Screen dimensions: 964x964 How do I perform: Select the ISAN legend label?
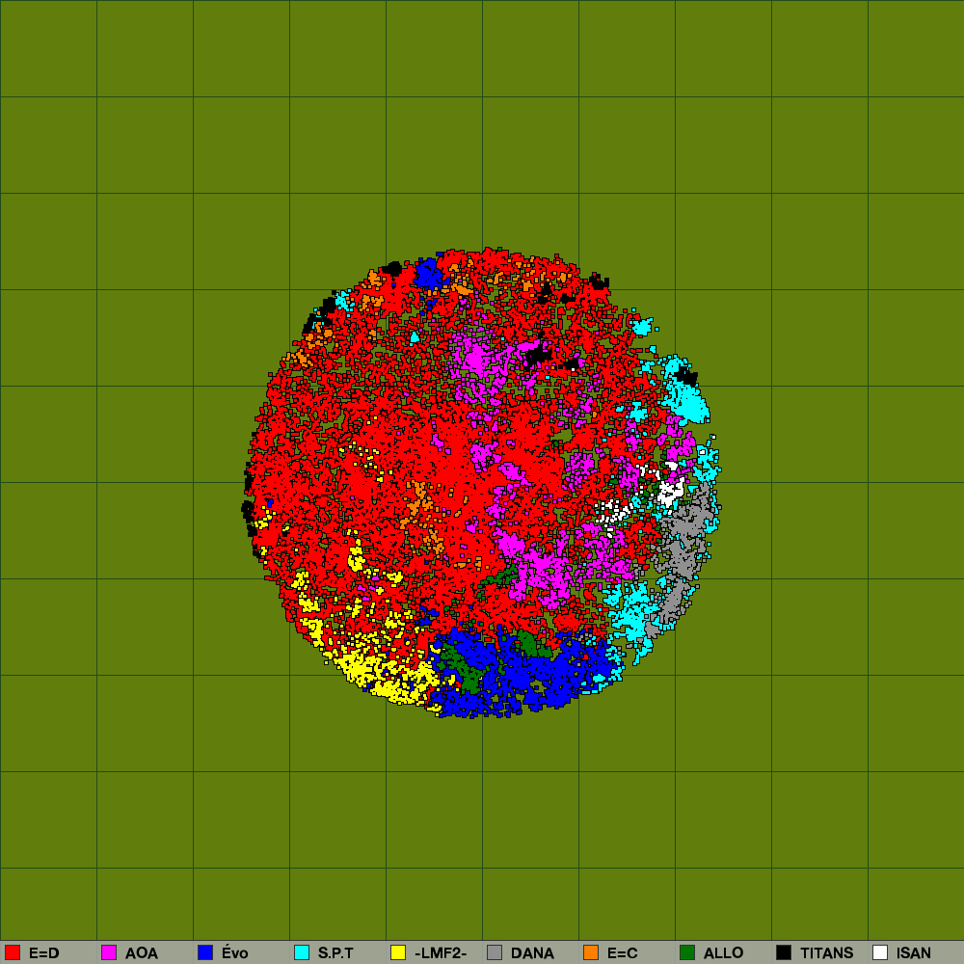[914, 953]
